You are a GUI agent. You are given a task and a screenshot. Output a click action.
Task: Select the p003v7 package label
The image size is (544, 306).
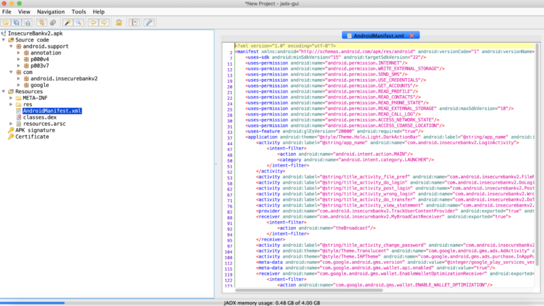39,65
